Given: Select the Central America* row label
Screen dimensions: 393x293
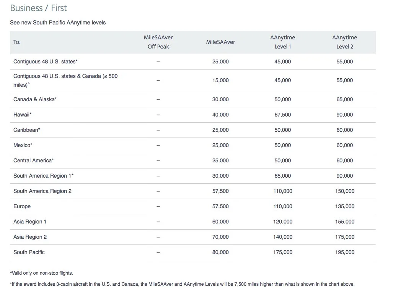Looking at the screenshot, I should 34,160.
